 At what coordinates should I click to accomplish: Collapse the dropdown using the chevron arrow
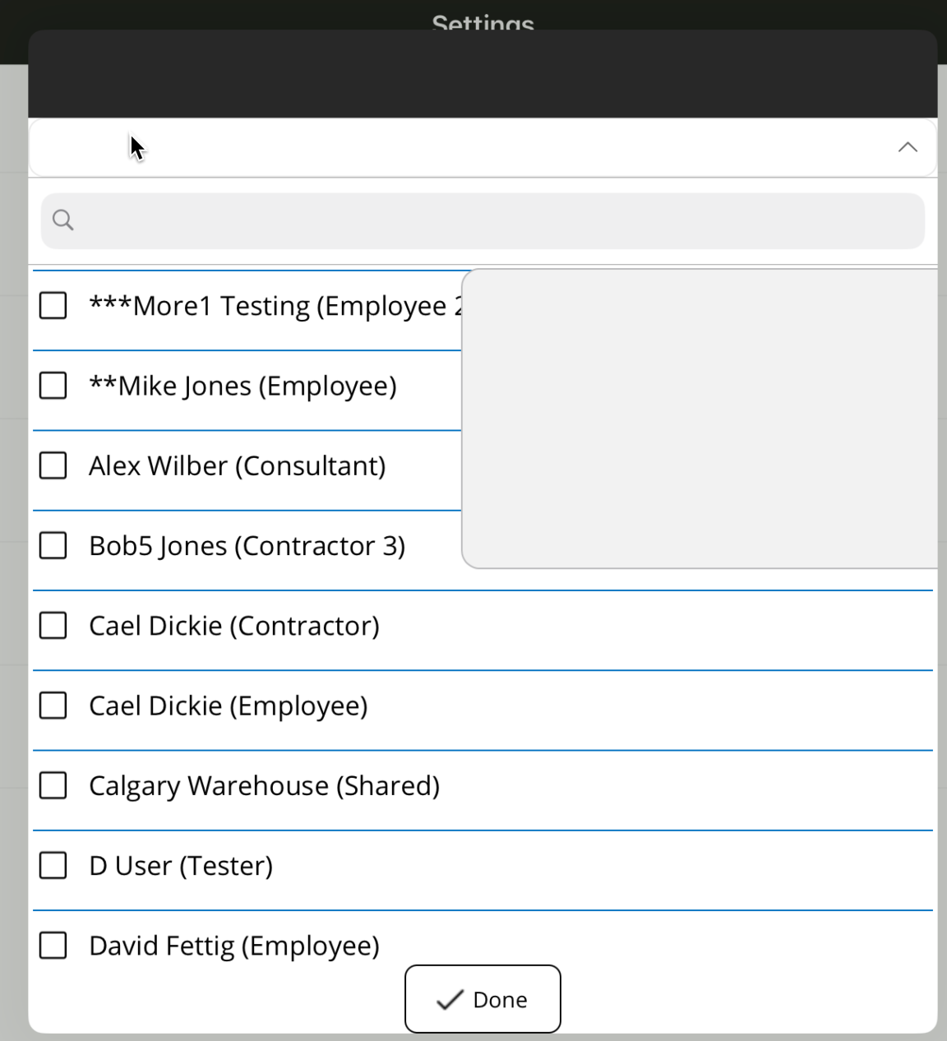(907, 147)
